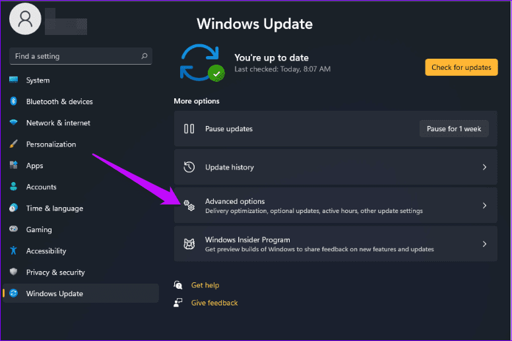
Task: Click the Check for updates button
Action: point(461,67)
